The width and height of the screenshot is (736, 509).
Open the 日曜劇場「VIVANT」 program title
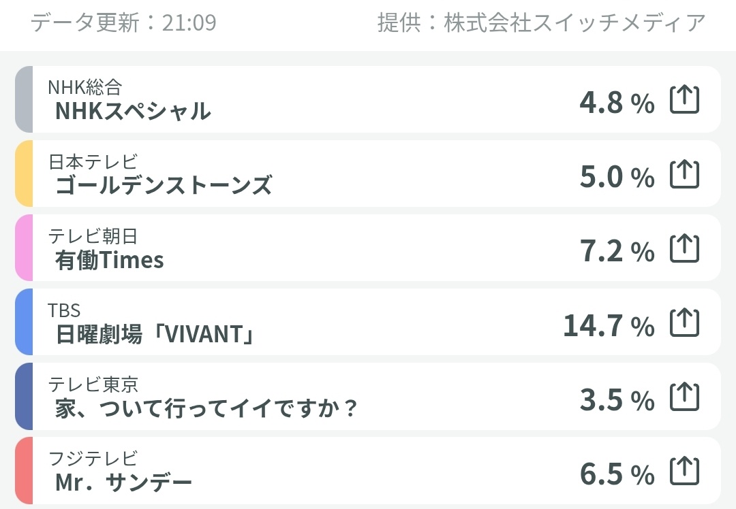(x=155, y=334)
